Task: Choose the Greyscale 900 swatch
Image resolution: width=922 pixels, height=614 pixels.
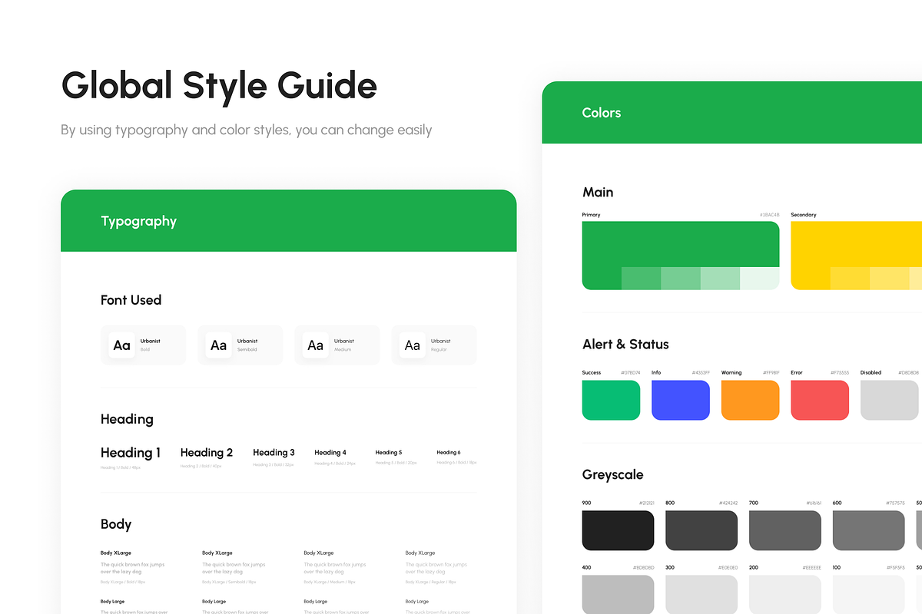Action: pyautogui.click(x=618, y=530)
